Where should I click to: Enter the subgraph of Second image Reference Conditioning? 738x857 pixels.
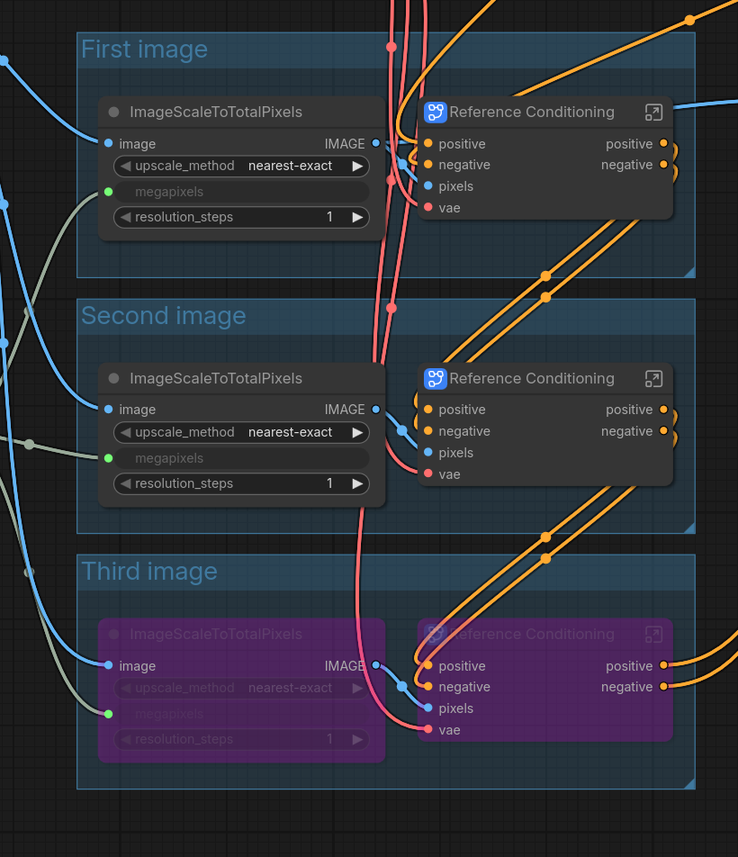[653, 379]
